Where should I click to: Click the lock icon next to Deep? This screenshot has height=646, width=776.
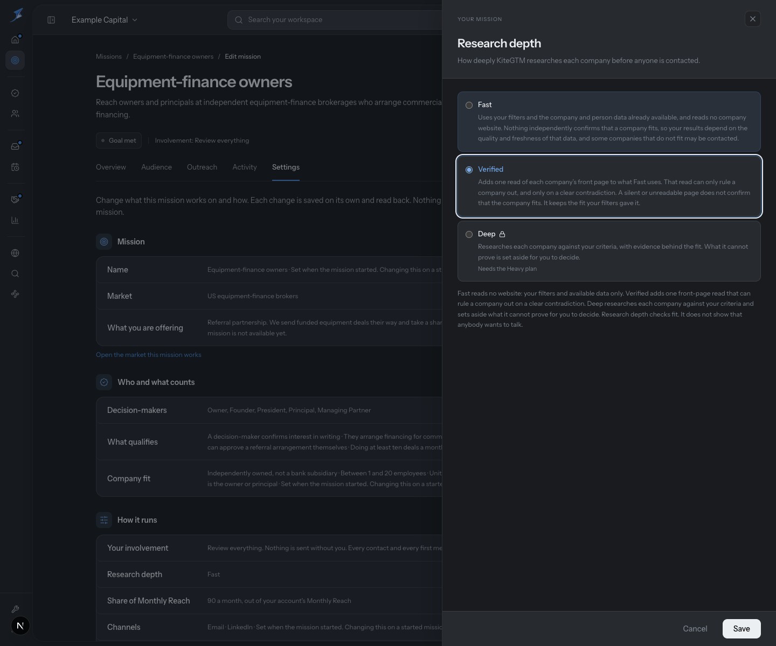(x=502, y=234)
